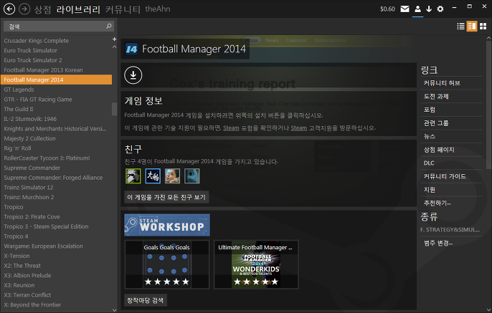Open the settings gear icon
492x313 pixels.
tap(440, 9)
